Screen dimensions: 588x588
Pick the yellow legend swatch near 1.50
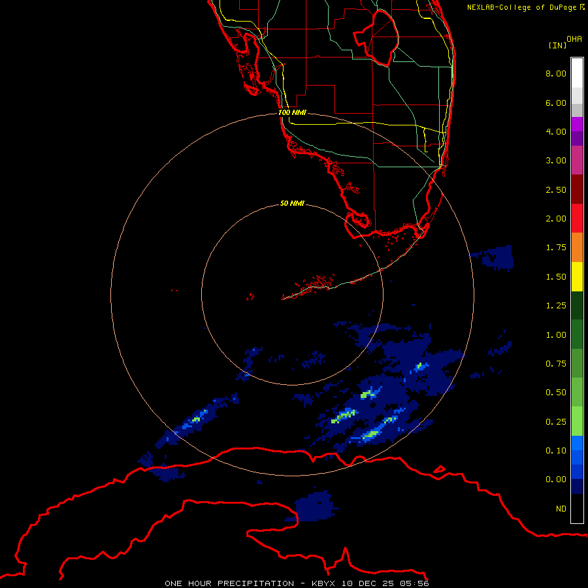click(577, 277)
